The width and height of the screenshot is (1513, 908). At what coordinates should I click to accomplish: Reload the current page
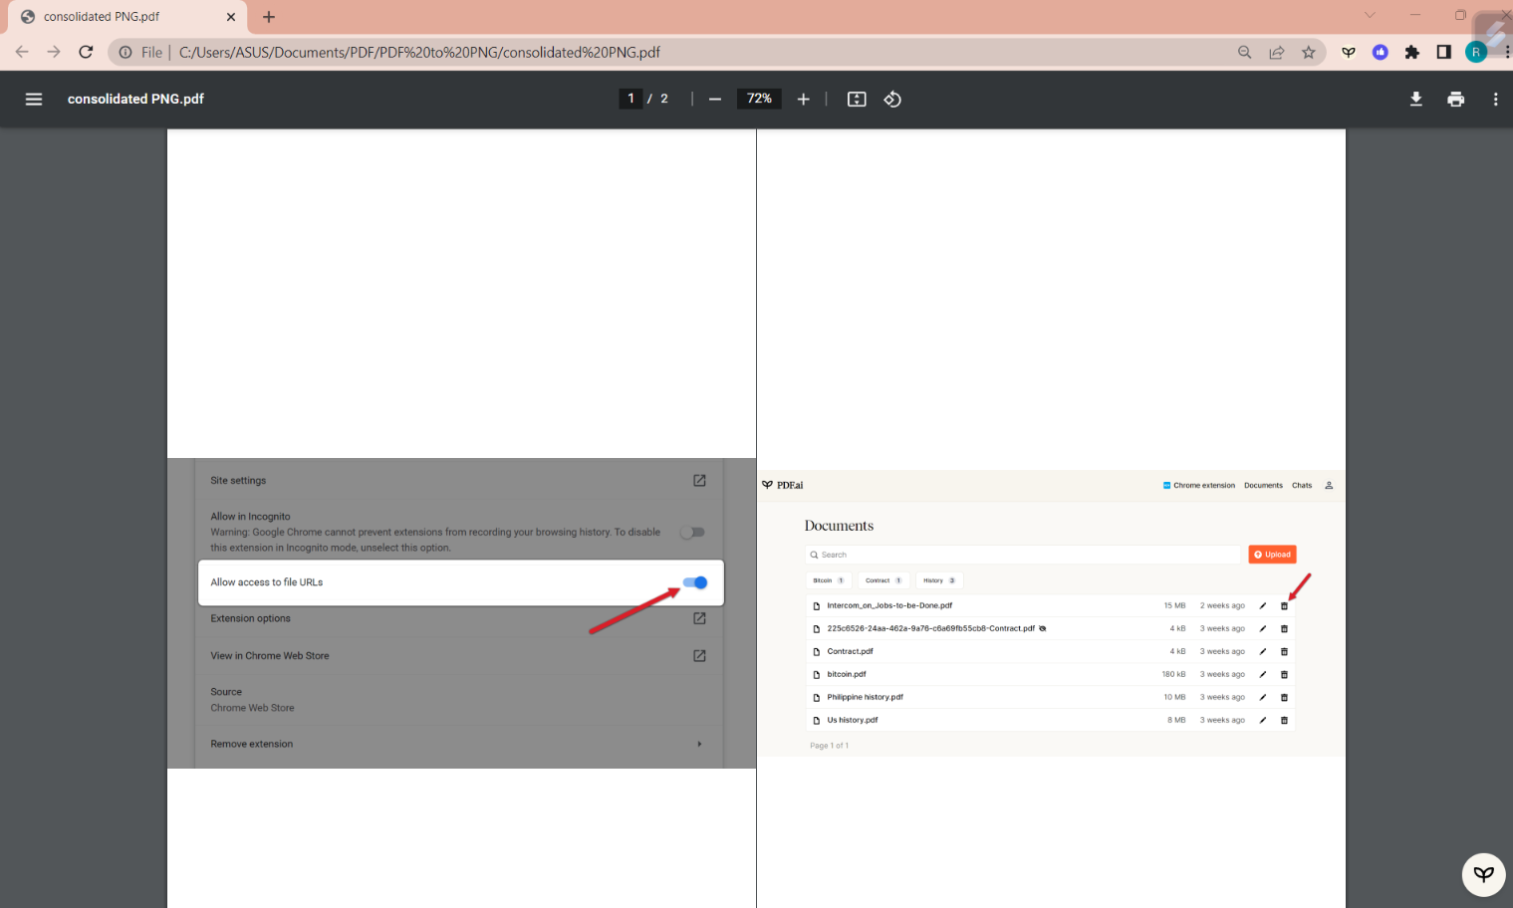tap(86, 53)
